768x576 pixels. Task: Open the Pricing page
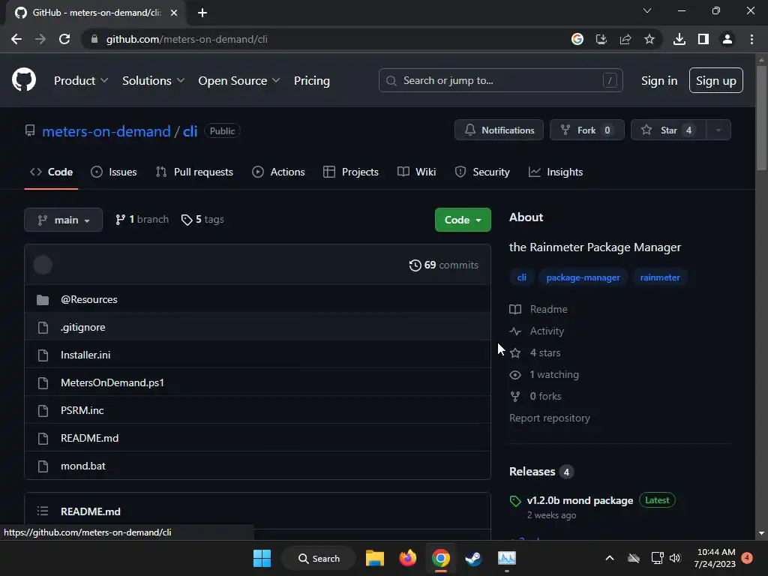pyautogui.click(x=311, y=80)
